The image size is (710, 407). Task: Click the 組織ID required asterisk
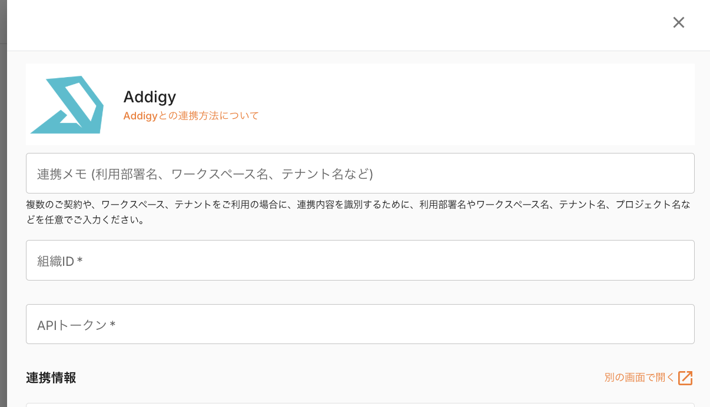point(79,261)
